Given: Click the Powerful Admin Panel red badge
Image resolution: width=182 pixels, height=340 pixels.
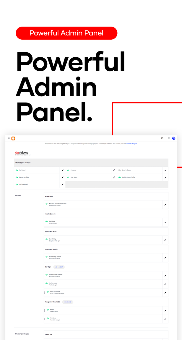Looking at the screenshot, I should [x=66, y=33].
